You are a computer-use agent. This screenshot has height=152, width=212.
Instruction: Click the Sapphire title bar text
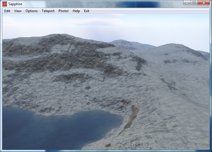point(15,4)
